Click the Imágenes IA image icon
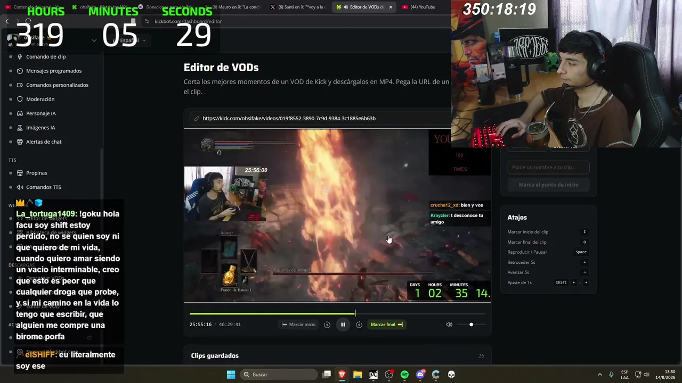Viewport: 682px width, 383px height. coord(20,128)
